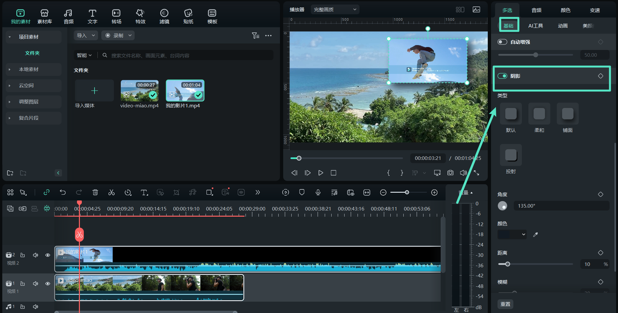Click the undo arrow in timeline toolbar

click(63, 192)
